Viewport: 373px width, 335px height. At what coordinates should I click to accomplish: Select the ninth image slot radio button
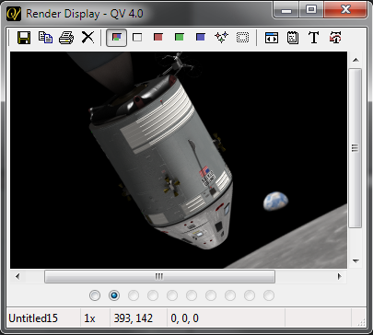250,295
